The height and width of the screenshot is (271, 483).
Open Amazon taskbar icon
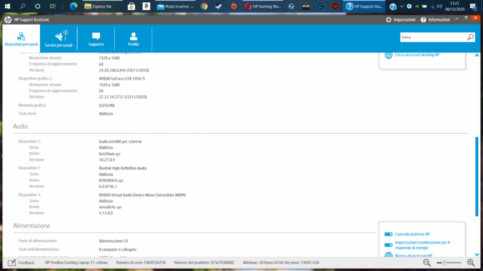146,6
